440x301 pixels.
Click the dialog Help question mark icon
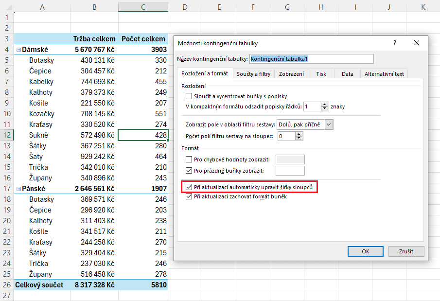[394, 43]
